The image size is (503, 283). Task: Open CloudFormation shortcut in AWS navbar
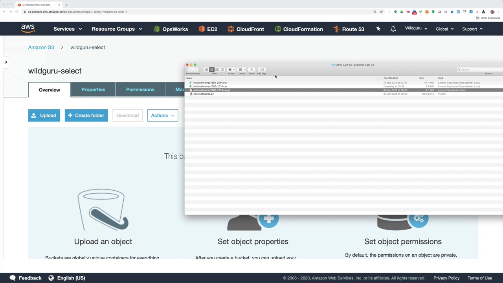(x=299, y=29)
